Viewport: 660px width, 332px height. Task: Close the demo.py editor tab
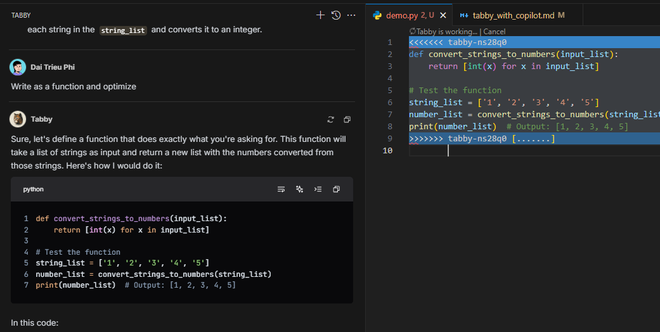click(x=443, y=15)
